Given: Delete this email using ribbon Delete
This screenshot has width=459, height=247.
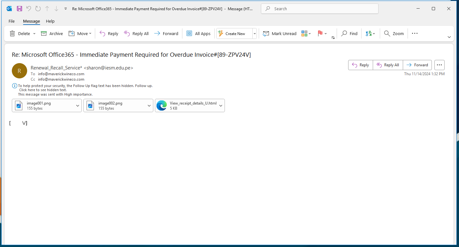Looking at the screenshot, I should tap(20, 33).
